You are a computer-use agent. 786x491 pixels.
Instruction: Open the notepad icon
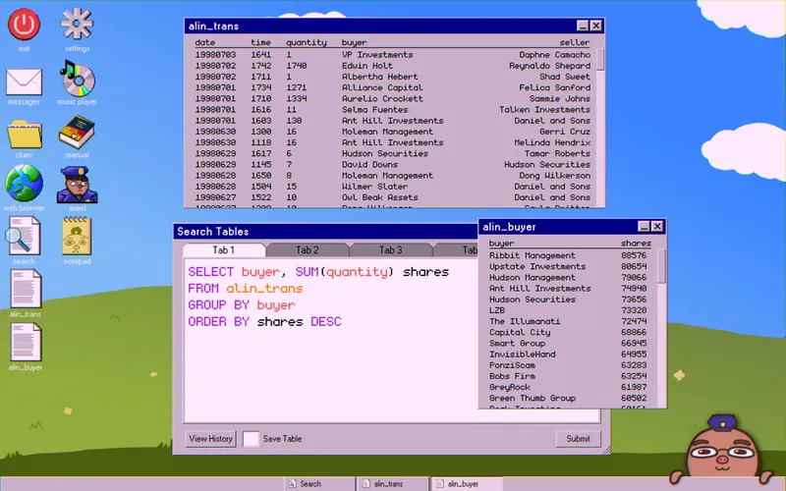(x=77, y=236)
